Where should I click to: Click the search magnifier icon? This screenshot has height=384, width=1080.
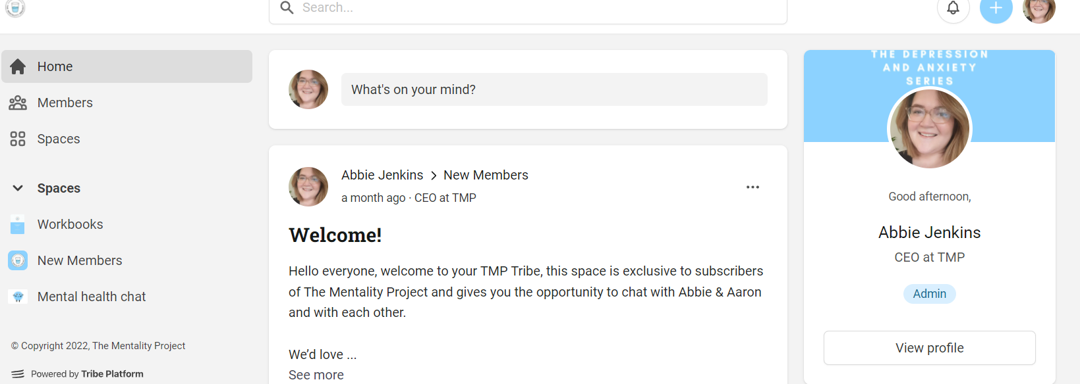(287, 8)
